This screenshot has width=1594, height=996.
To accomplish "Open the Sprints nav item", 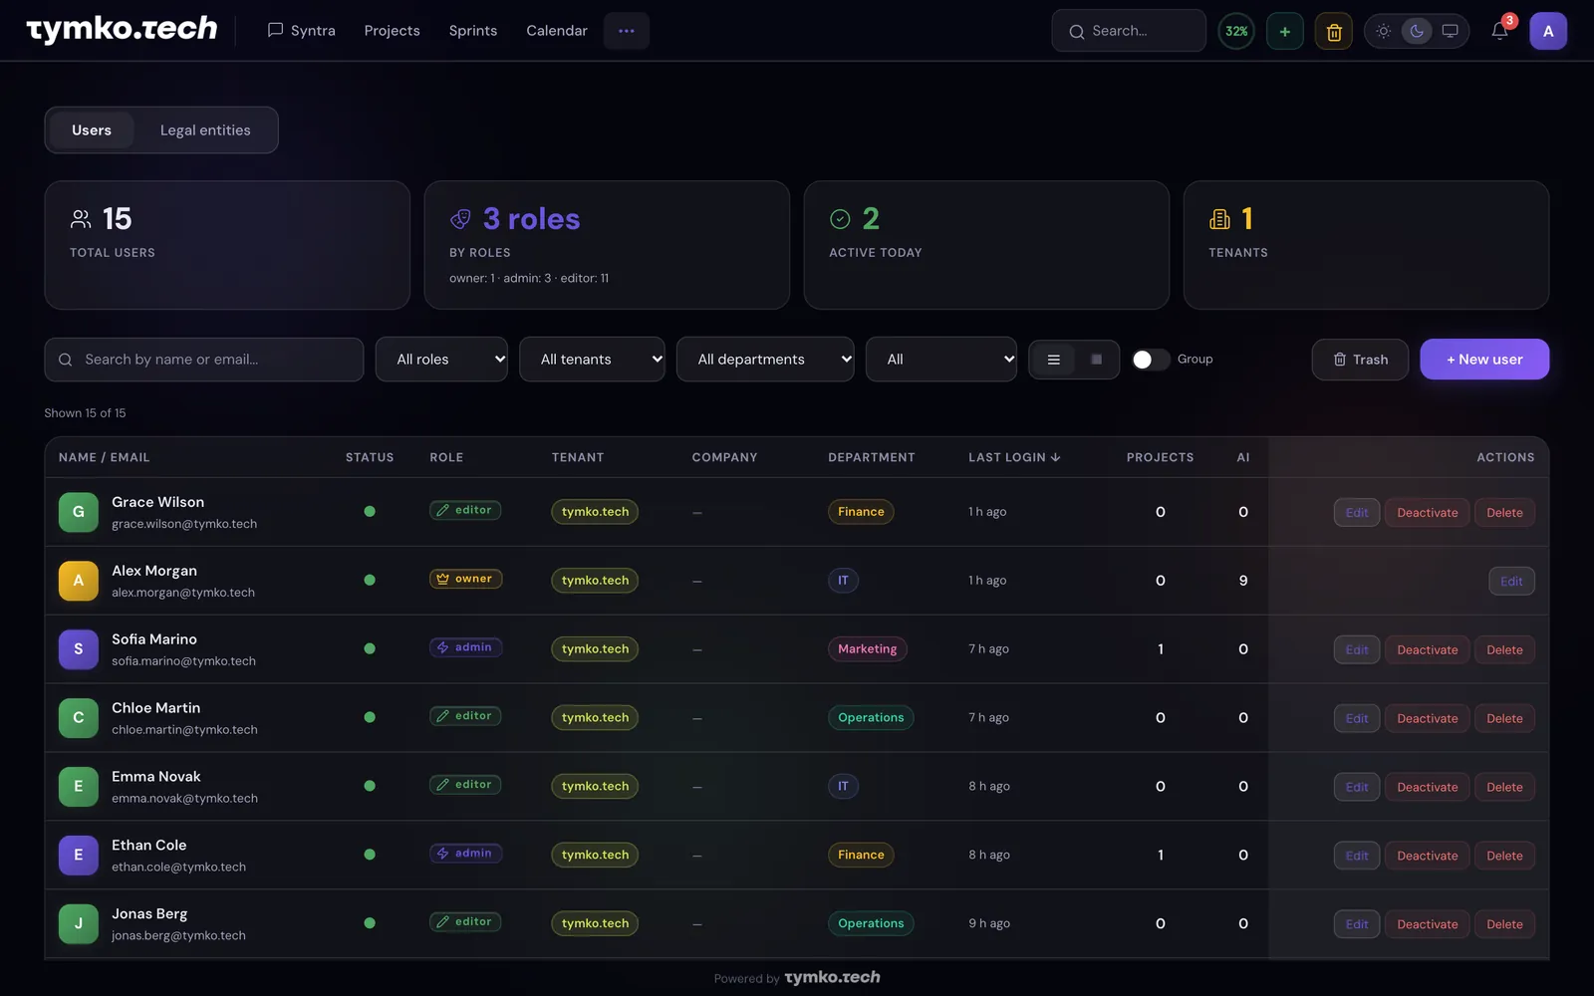I will click(x=473, y=31).
